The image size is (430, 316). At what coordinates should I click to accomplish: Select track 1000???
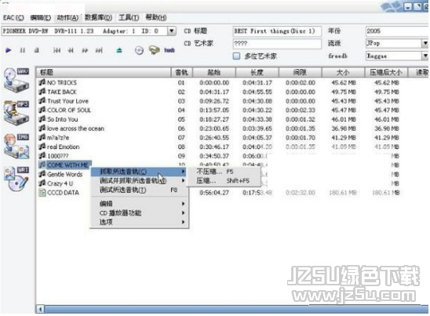[58, 156]
